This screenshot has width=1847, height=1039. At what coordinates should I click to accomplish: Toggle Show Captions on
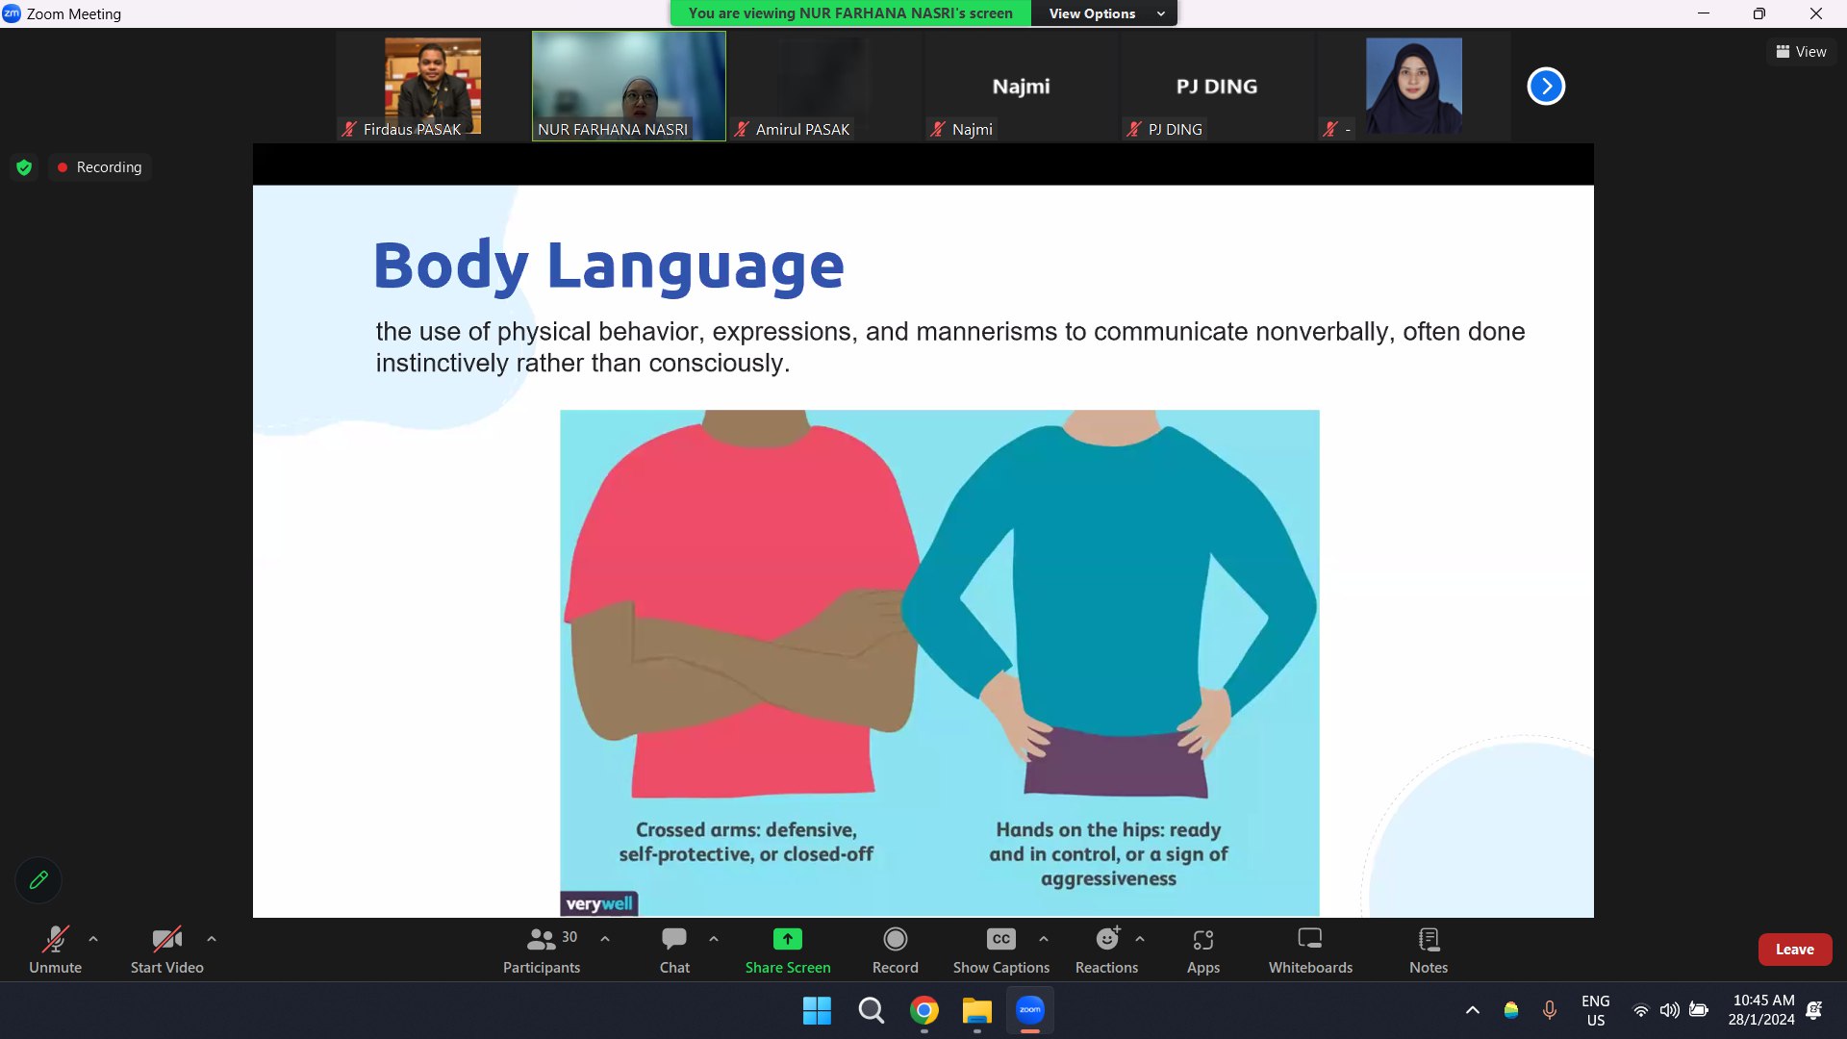[x=1000, y=939]
